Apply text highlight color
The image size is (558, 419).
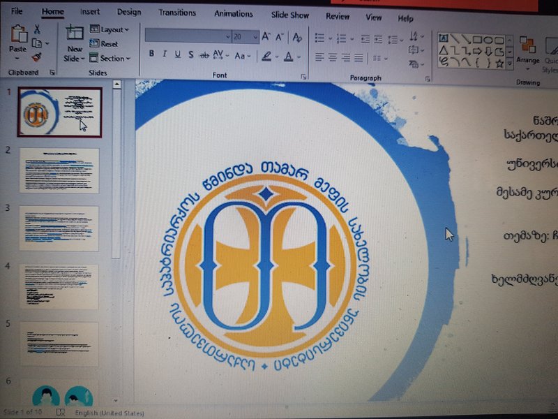tap(267, 57)
